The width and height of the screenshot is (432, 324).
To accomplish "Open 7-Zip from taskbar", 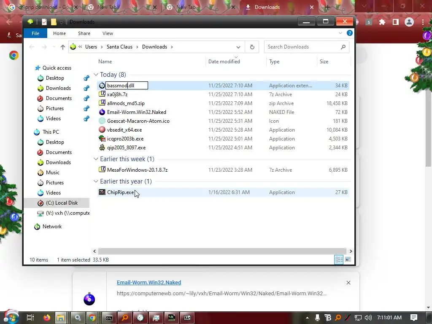I will click(x=187, y=318).
